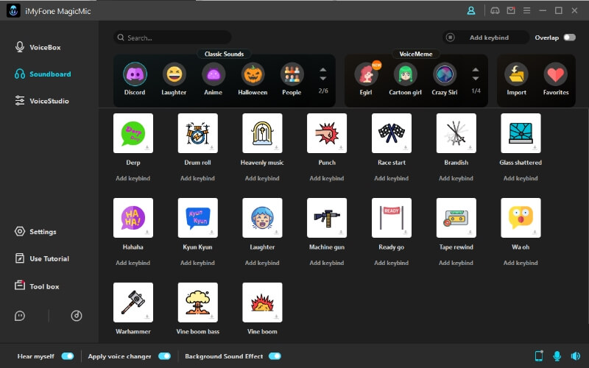589x368 pixels.
Task: Play the Drum roll sound
Action: click(x=197, y=133)
